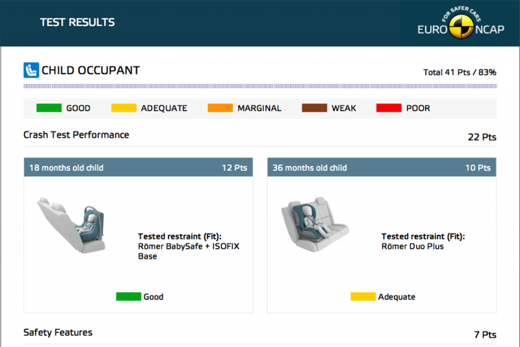Select the yellow ADEQUATE legend swatch
The width and height of the screenshot is (520, 347).
click(x=123, y=108)
